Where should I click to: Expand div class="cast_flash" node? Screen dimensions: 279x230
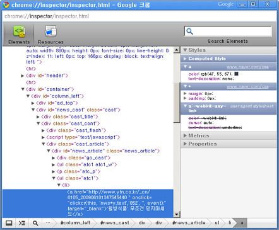coord(43,130)
